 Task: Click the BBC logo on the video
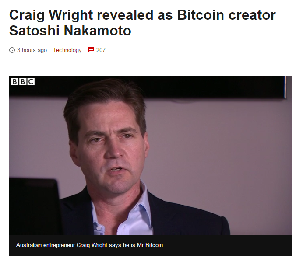(23, 81)
